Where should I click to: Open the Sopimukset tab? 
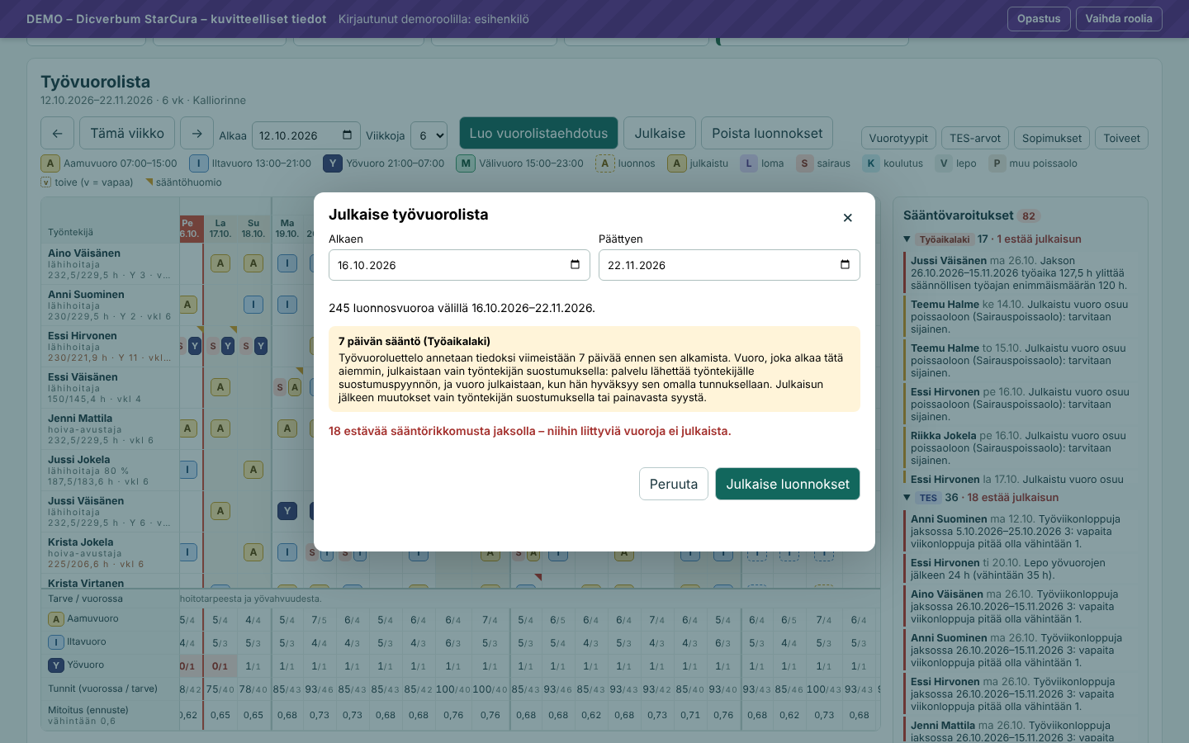coord(1052,138)
